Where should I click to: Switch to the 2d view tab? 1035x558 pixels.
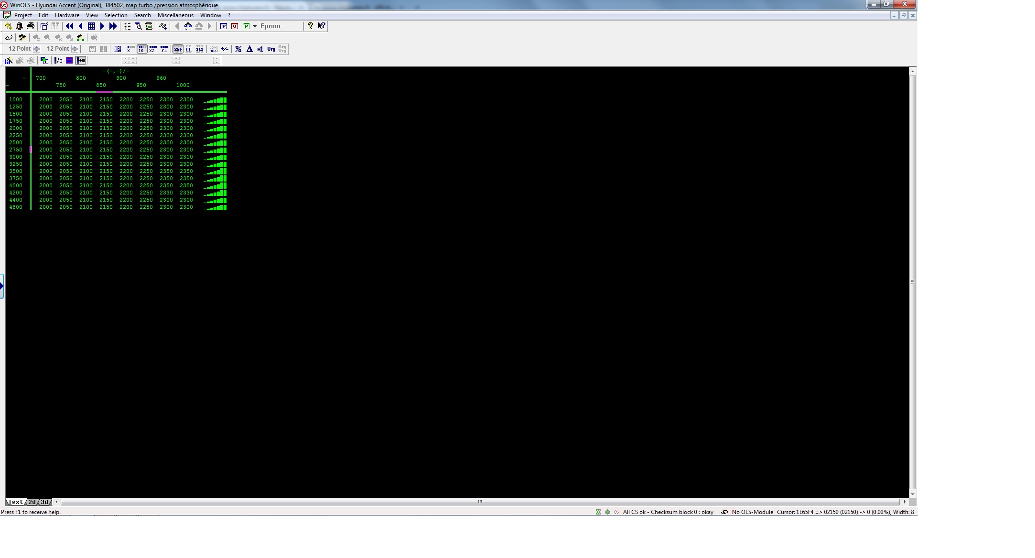click(32, 502)
